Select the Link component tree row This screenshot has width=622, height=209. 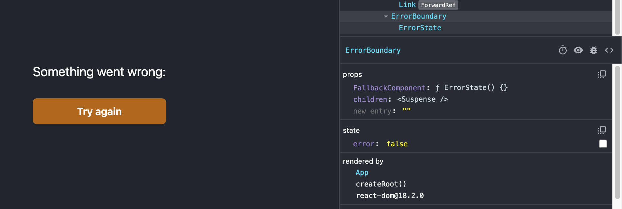tap(476, 5)
